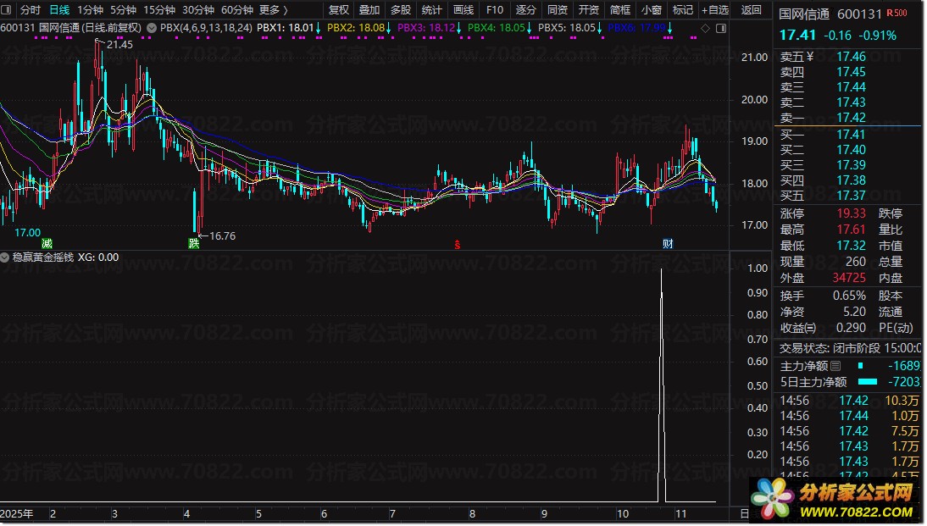Click the 日 period label on the time axis

(x=745, y=514)
